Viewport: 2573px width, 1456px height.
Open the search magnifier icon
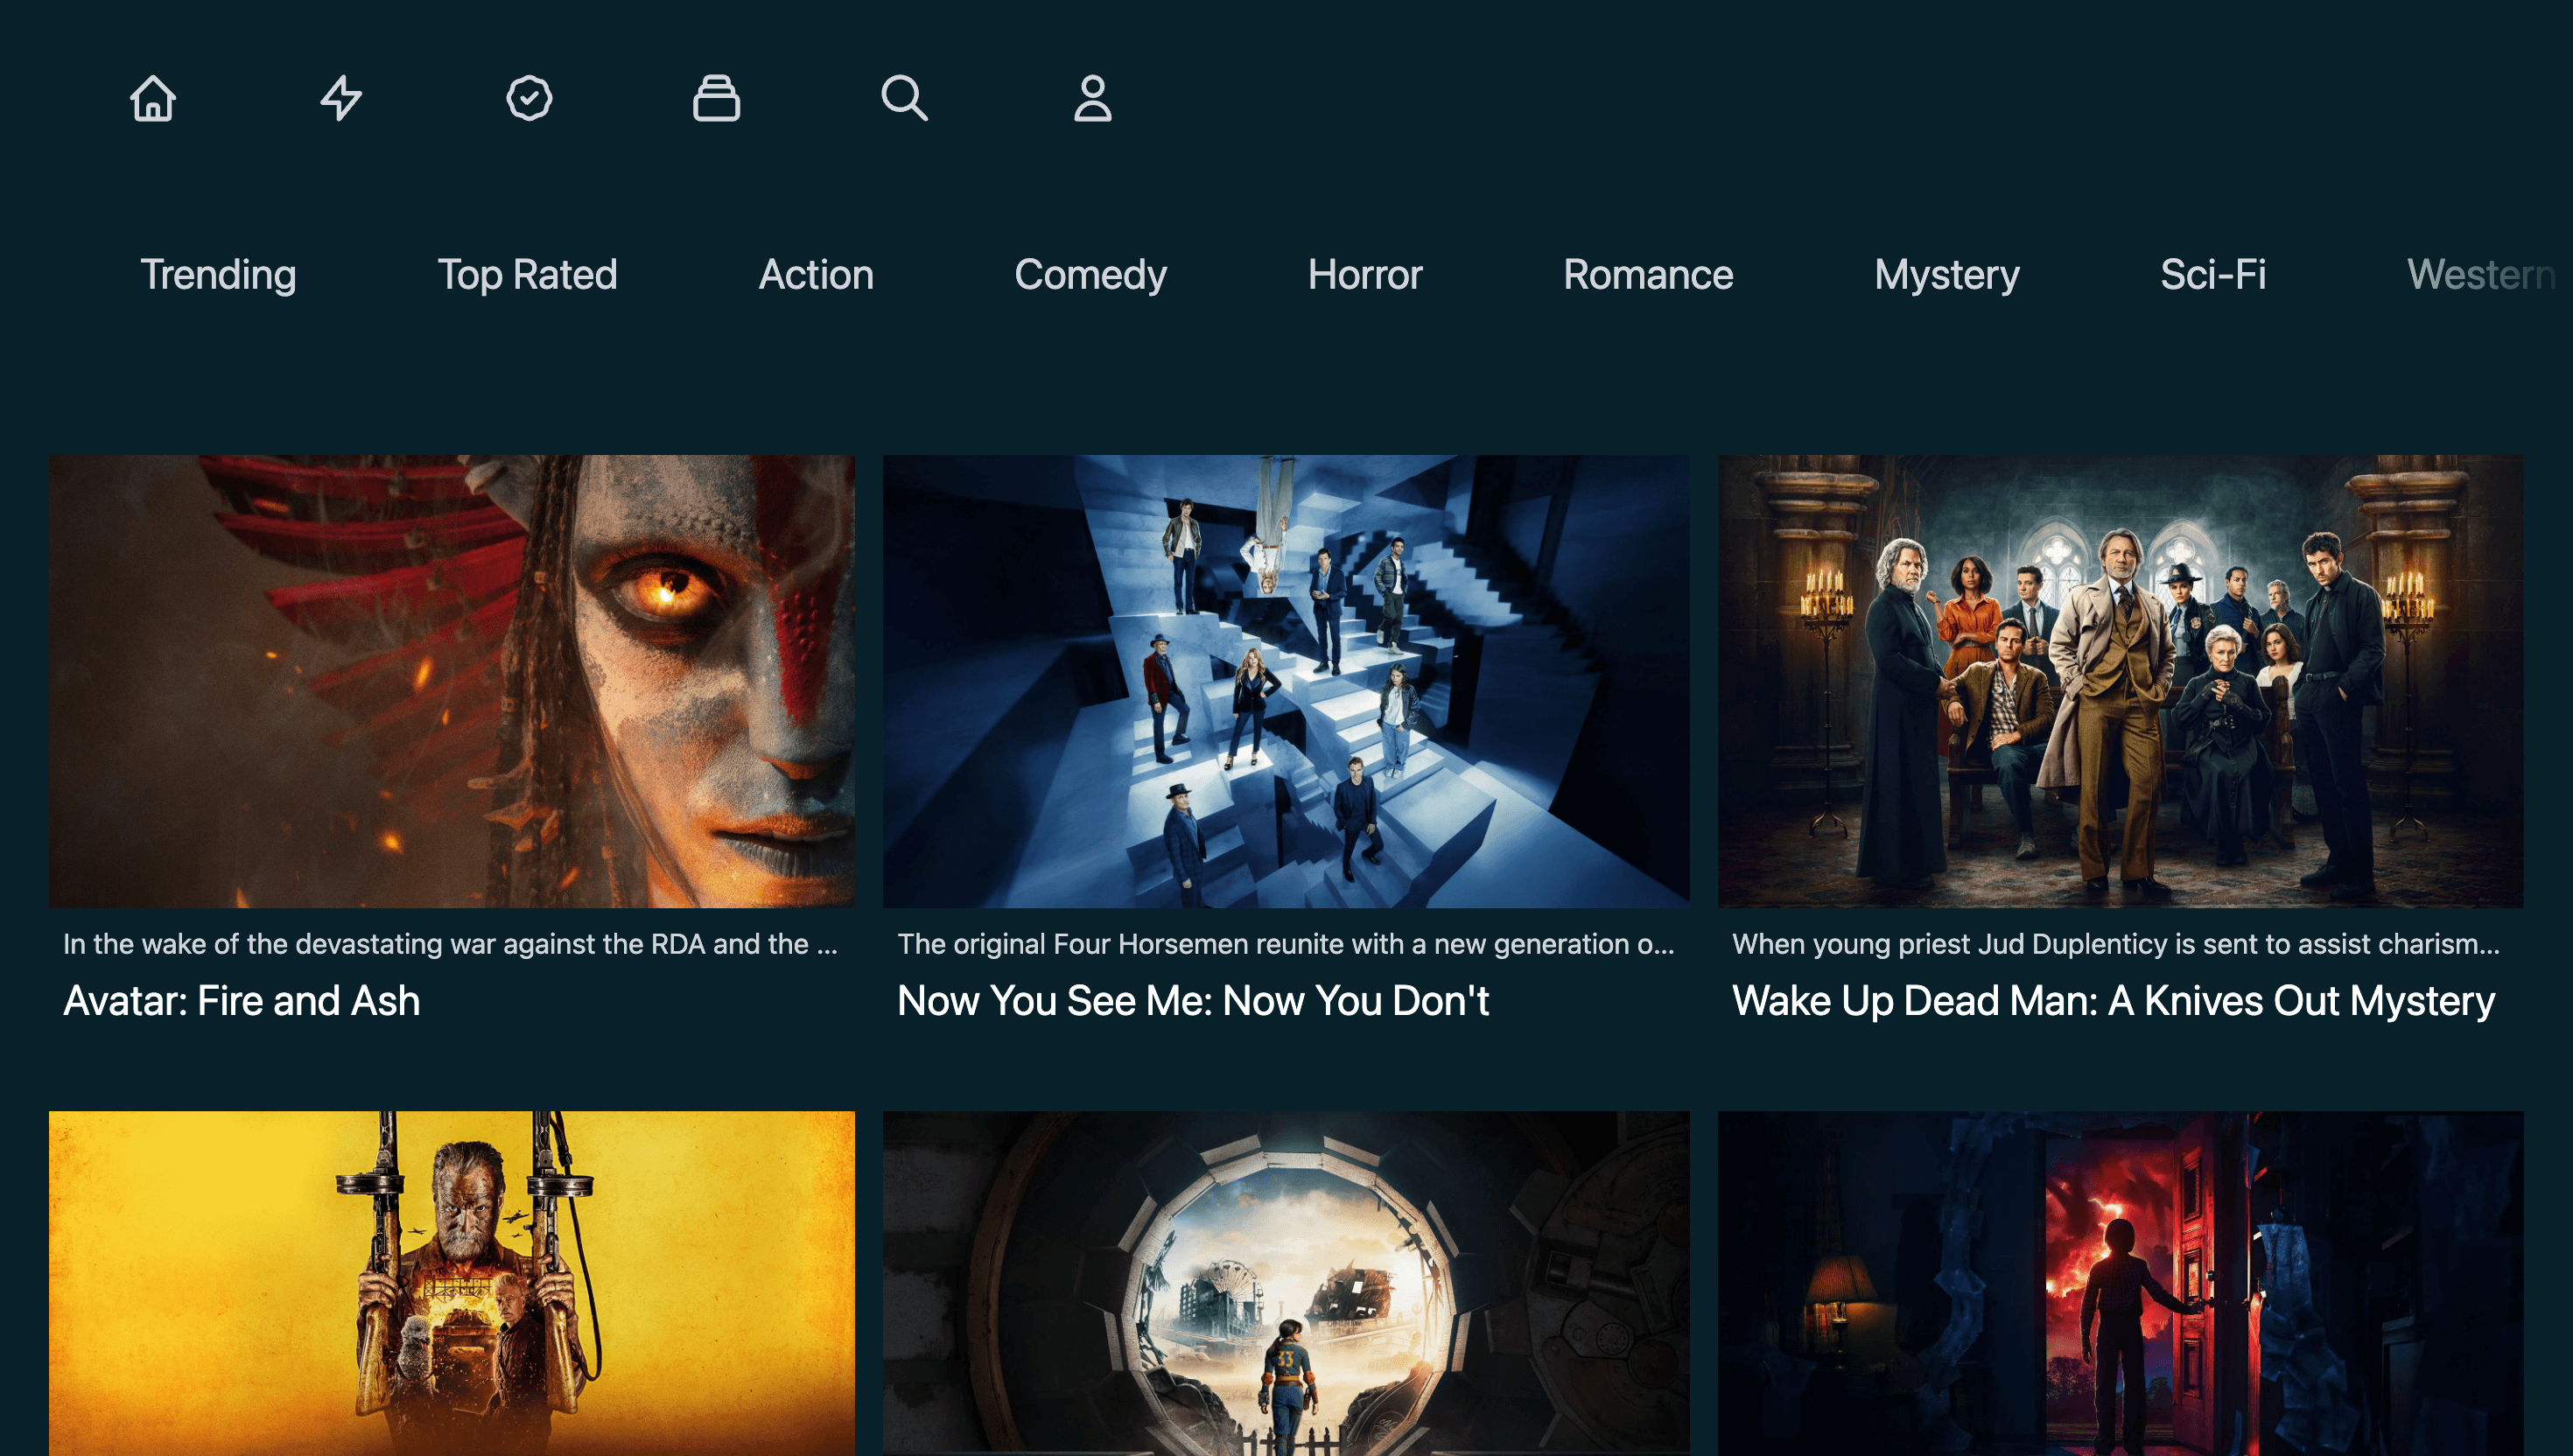[x=905, y=99]
